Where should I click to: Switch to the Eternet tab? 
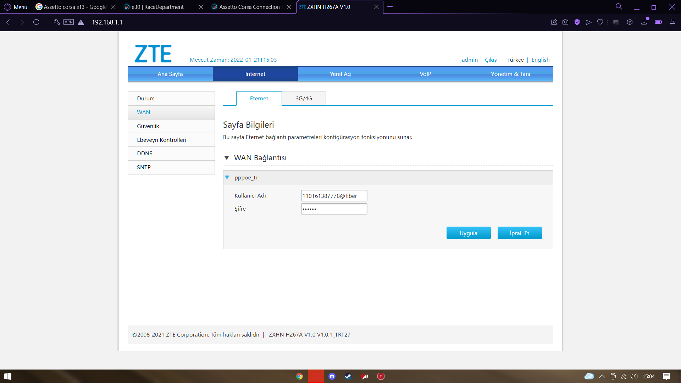point(259,98)
